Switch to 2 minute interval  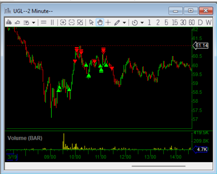(x=158, y=22)
